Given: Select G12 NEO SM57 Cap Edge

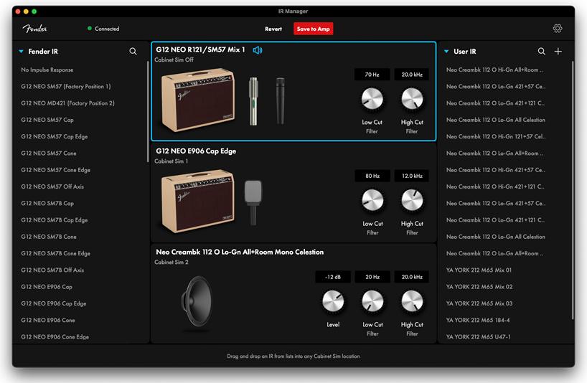Looking at the screenshot, I should [x=55, y=136].
